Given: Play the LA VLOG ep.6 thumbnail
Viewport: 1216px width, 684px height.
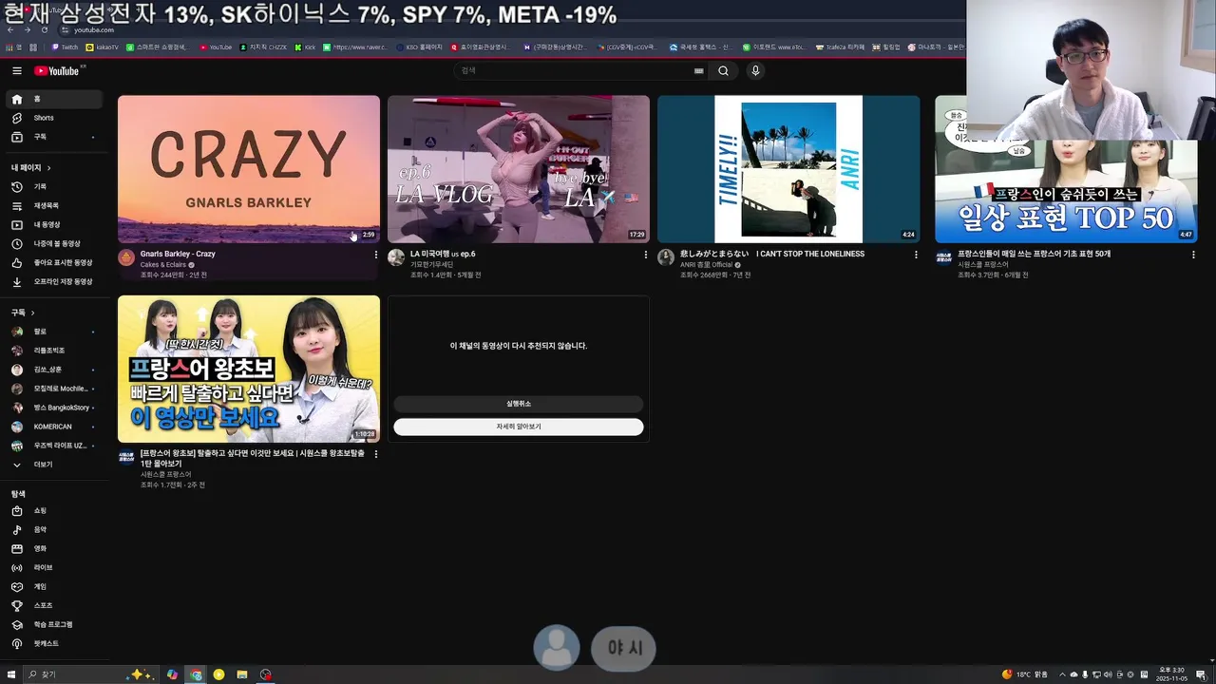Looking at the screenshot, I should pos(519,169).
